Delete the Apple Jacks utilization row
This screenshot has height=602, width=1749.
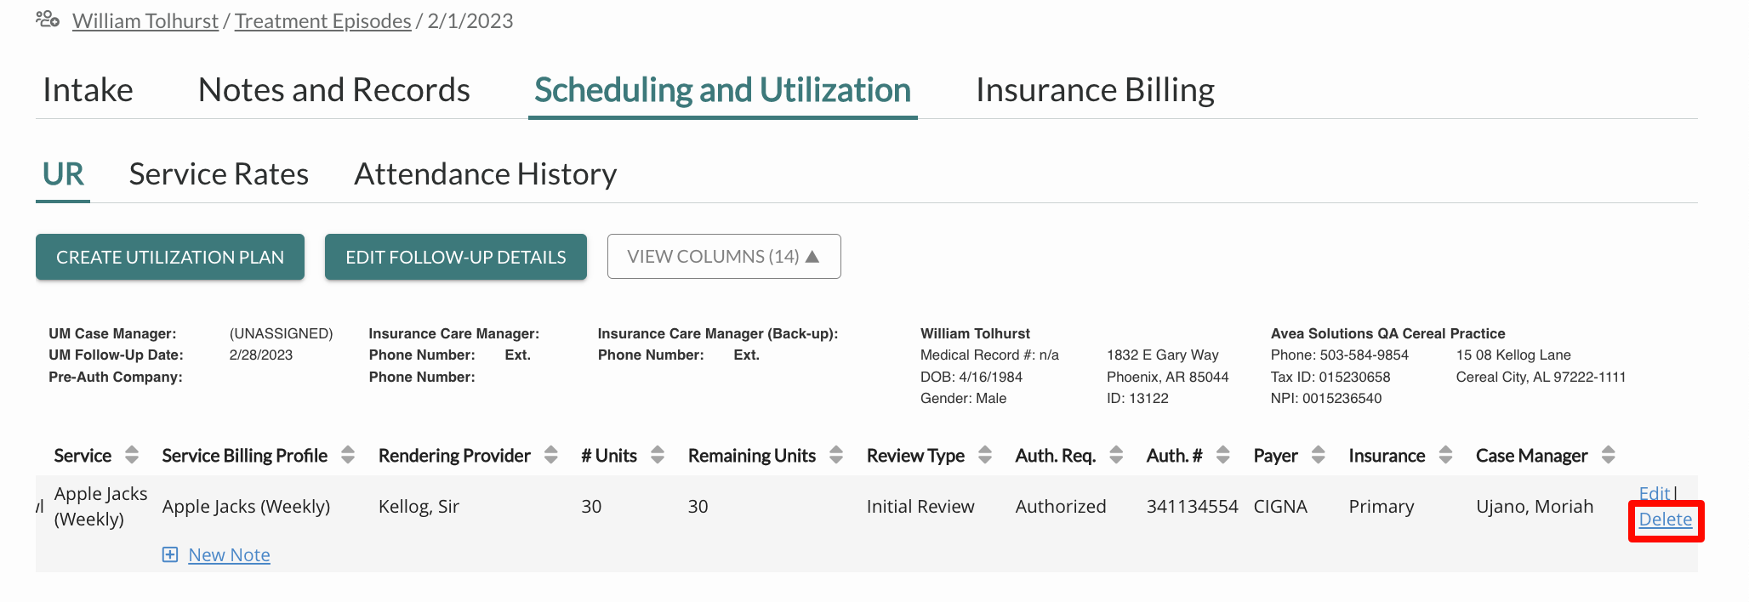tap(1665, 520)
